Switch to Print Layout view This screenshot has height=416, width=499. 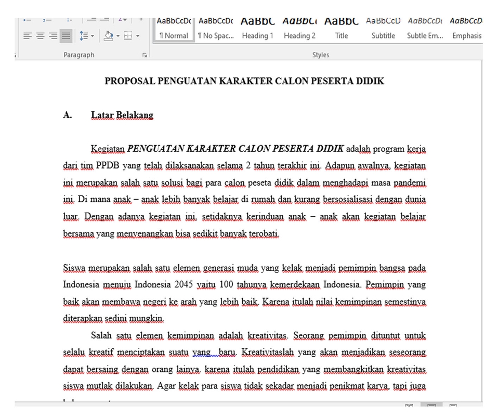pyautogui.click(x=431, y=405)
